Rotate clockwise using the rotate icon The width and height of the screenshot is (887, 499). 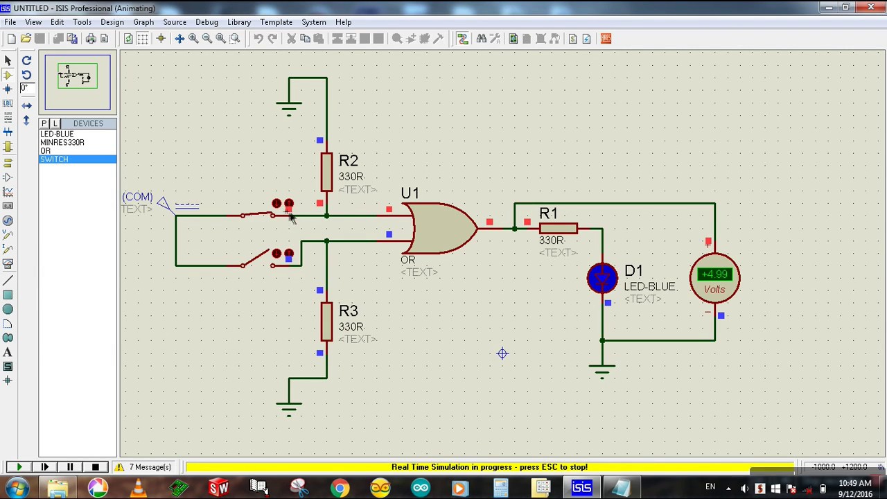pyautogui.click(x=26, y=60)
